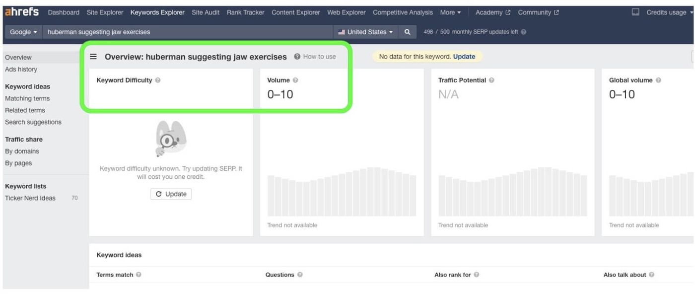Click the Global volume info icon

click(x=658, y=80)
